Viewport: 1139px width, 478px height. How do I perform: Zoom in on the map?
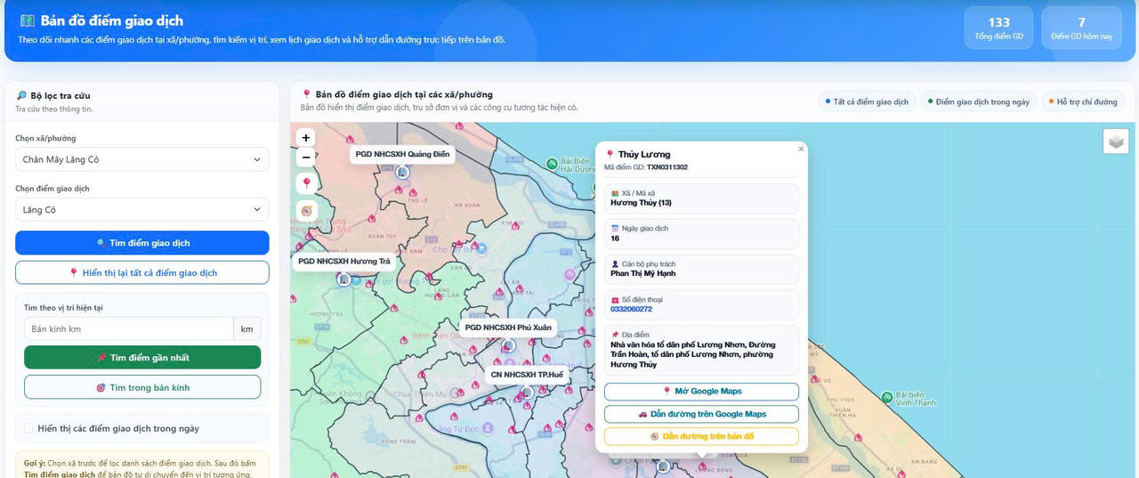(306, 138)
